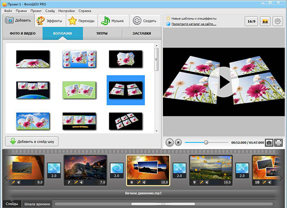Click the orange slide background icon button
The width and height of the screenshot is (287, 208).
coord(265,21)
